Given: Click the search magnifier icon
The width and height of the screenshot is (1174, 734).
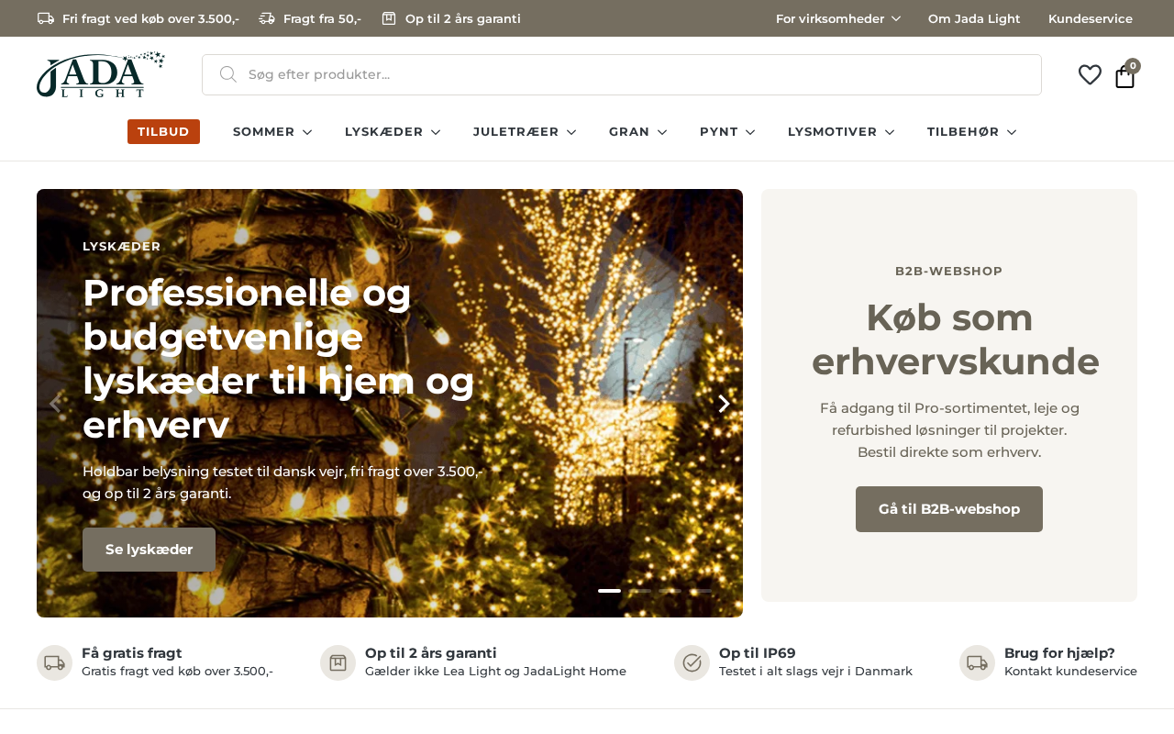Looking at the screenshot, I should 228,74.
